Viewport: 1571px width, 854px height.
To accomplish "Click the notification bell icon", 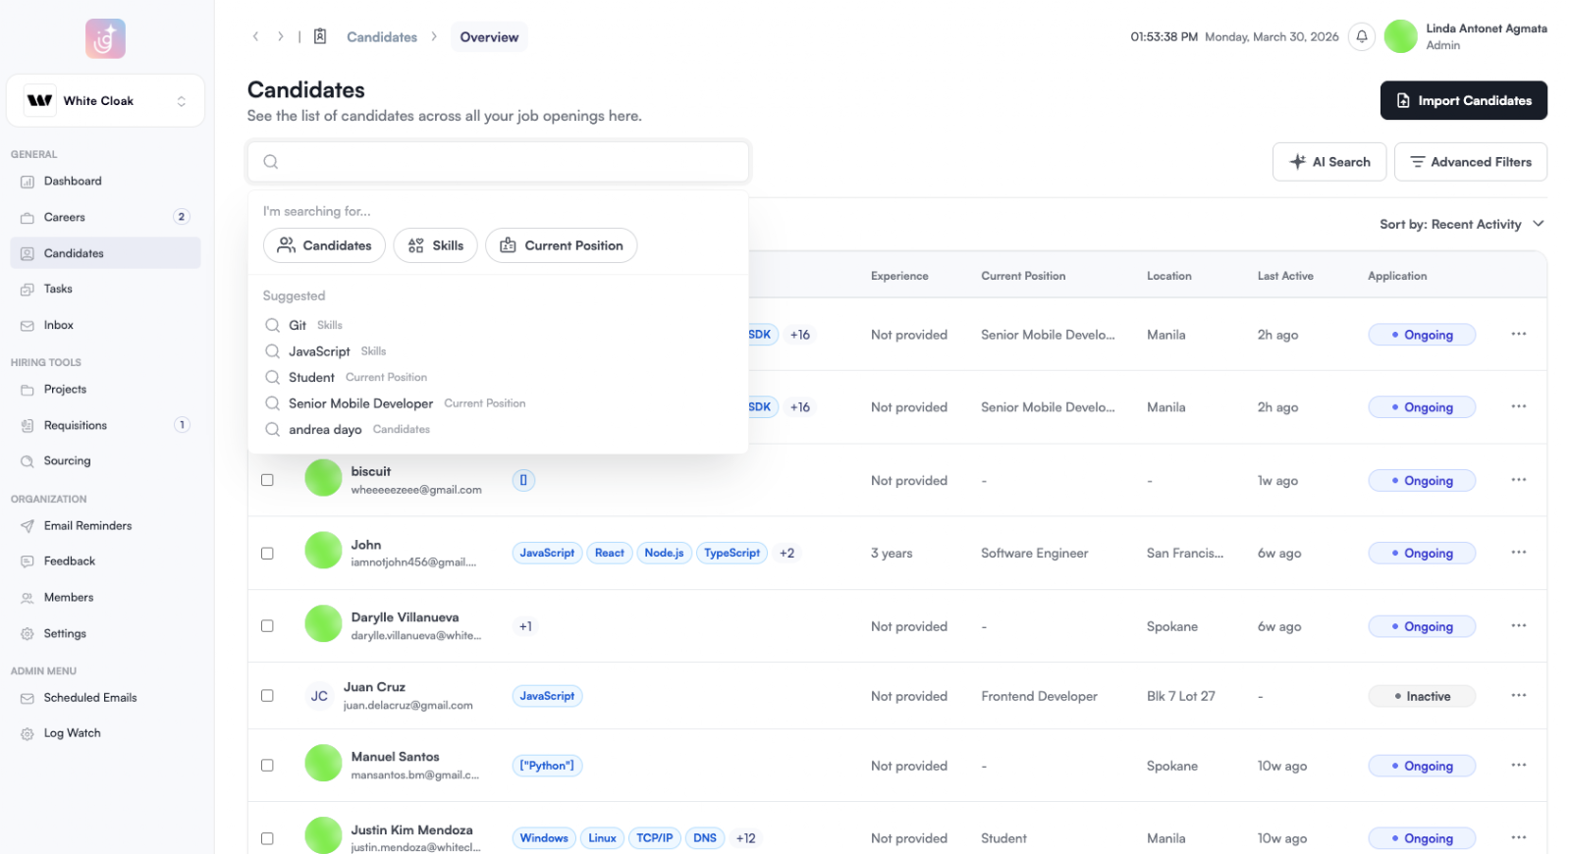I will tap(1361, 37).
